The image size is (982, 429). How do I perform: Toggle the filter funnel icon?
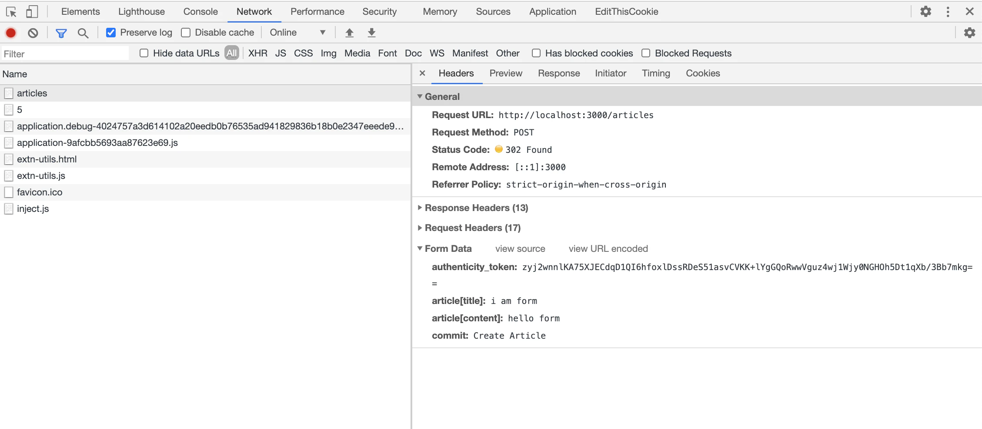coord(61,33)
